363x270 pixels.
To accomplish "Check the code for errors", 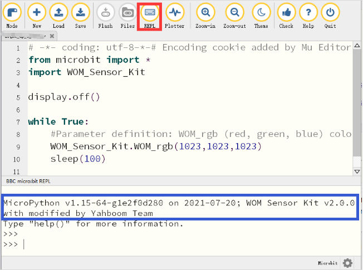I will coord(286,16).
